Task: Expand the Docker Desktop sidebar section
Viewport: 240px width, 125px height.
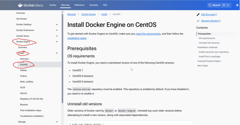Action: point(57,24)
